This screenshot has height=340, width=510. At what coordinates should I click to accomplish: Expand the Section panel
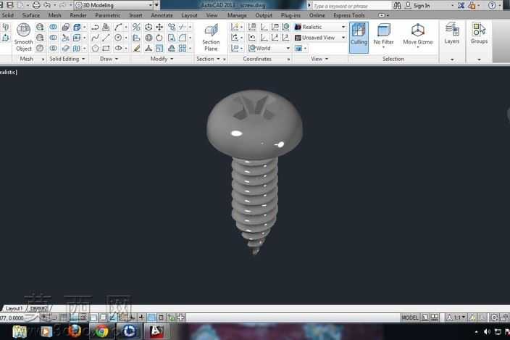[208, 59]
